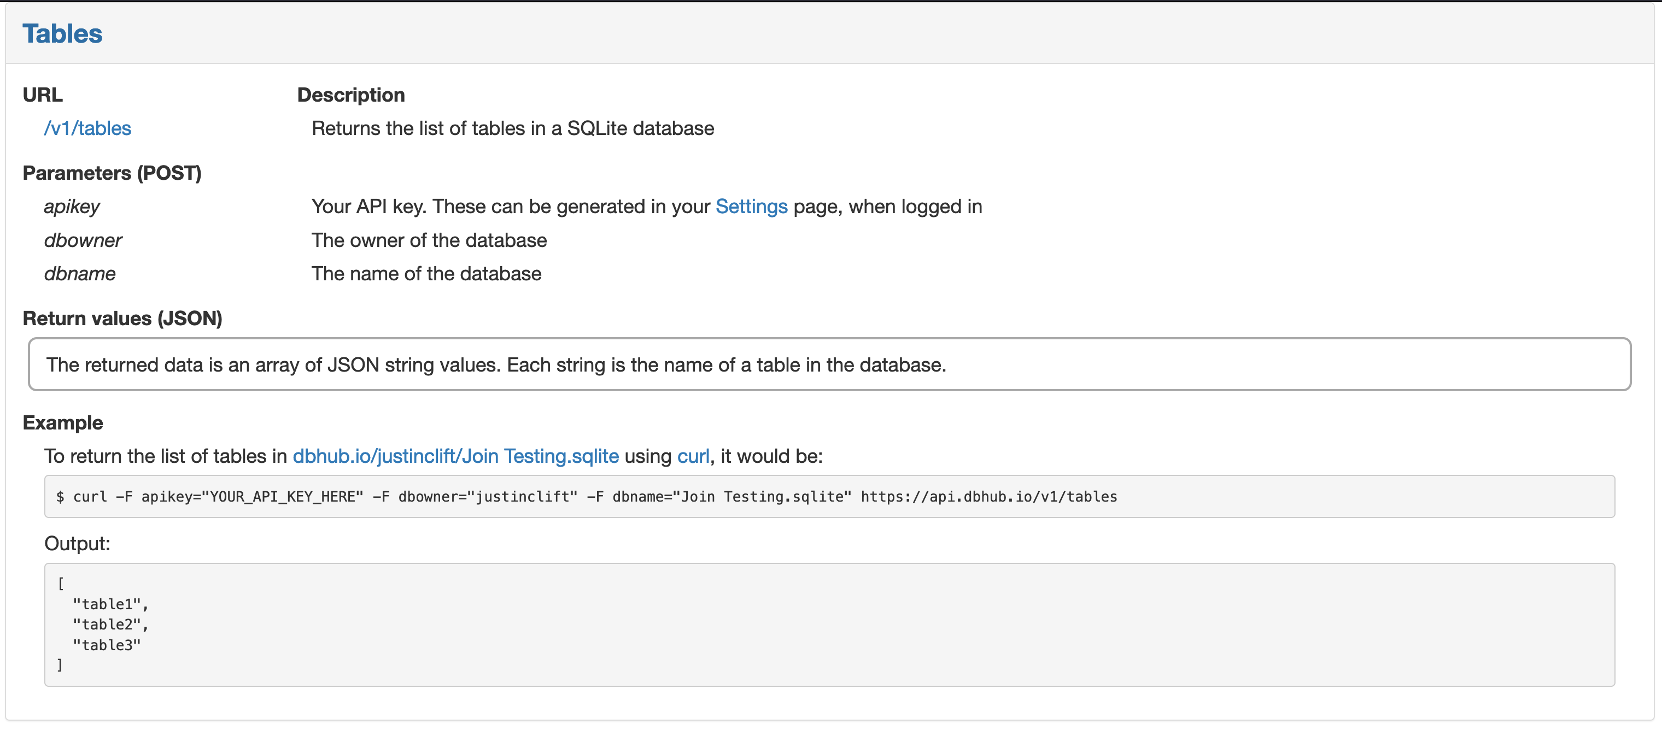Click the URL column header
Viewport: 1662px width, 730px height.
click(x=43, y=95)
